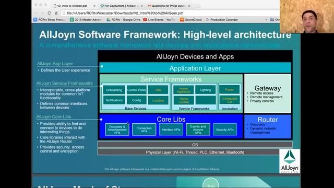Click the Application Layer bar
The image size is (334, 188).
pyautogui.click(x=195, y=68)
